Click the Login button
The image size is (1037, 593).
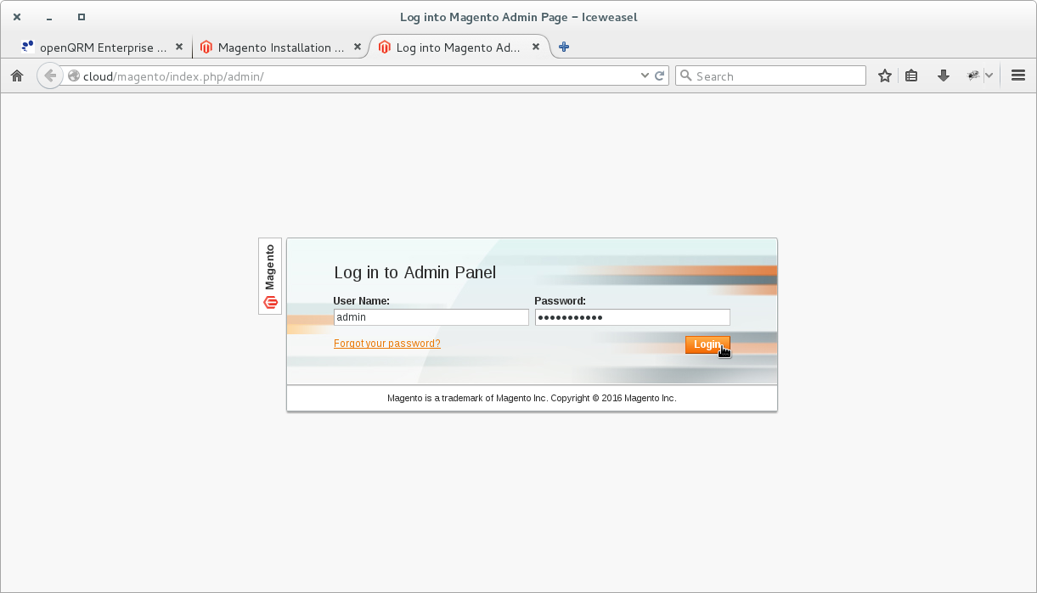point(707,344)
